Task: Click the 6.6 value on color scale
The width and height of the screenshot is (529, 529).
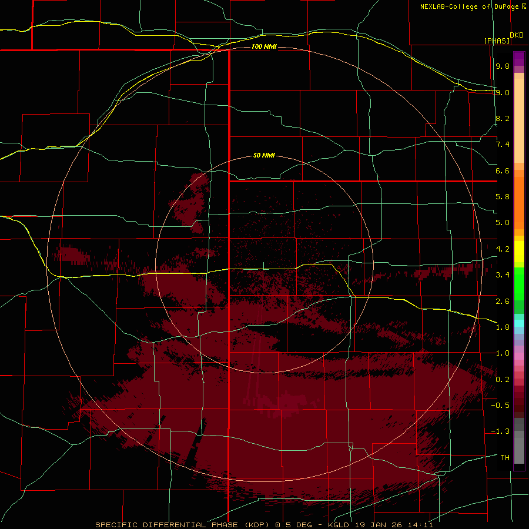Action: tap(503, 170)
